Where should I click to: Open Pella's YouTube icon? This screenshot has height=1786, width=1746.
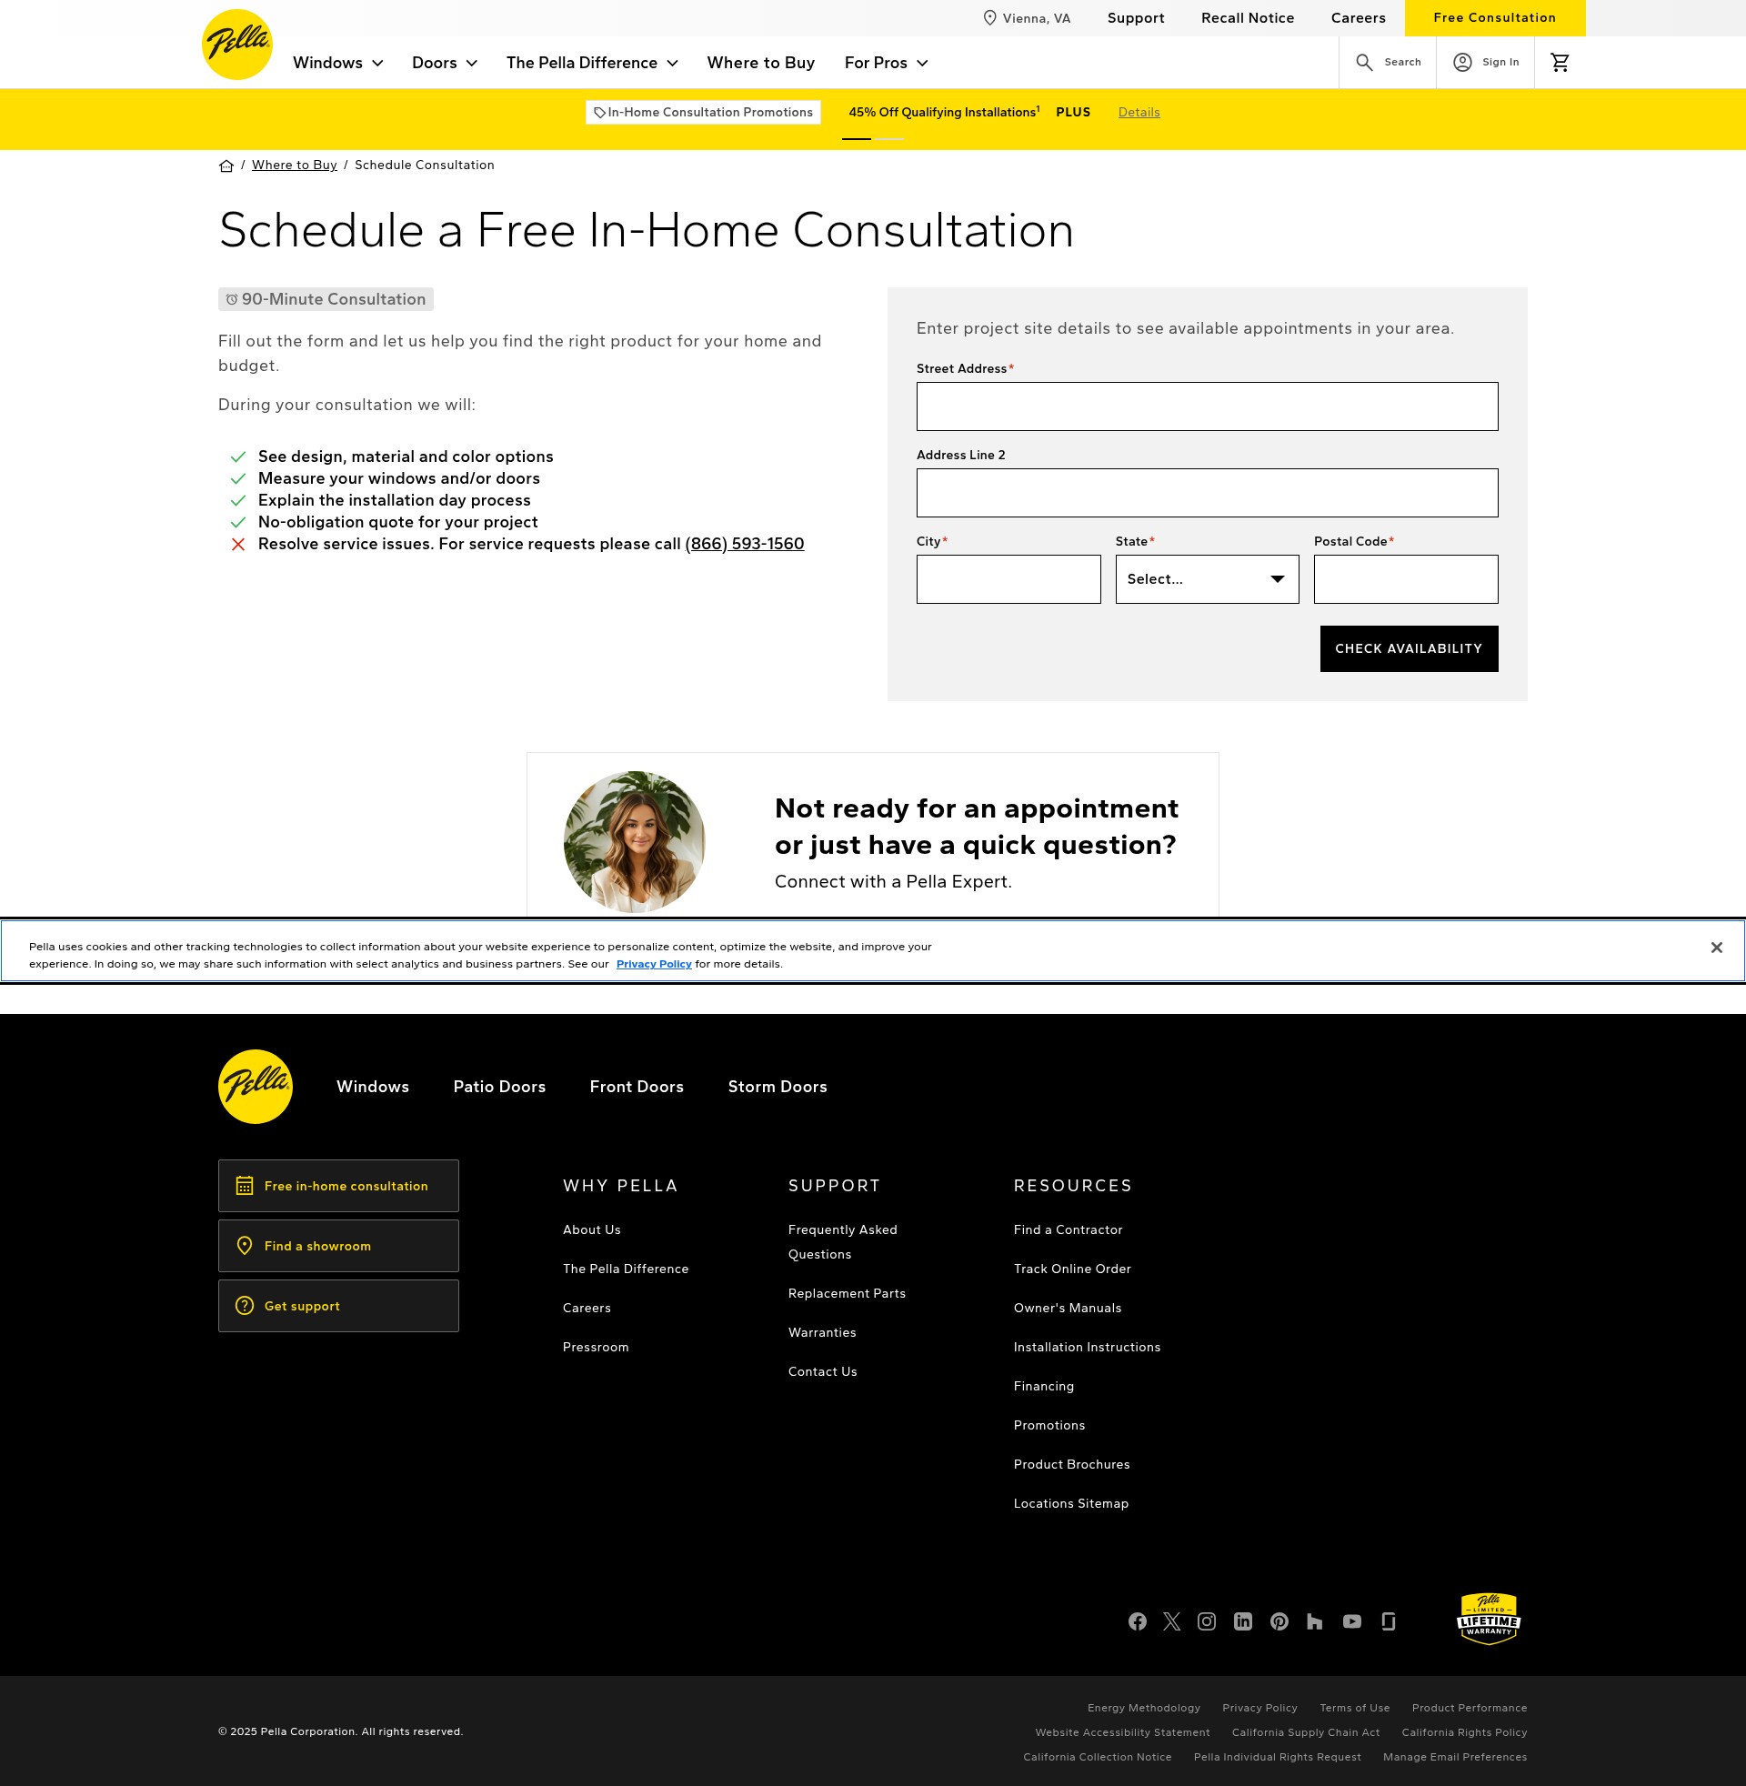(x=1351, y=1622)
